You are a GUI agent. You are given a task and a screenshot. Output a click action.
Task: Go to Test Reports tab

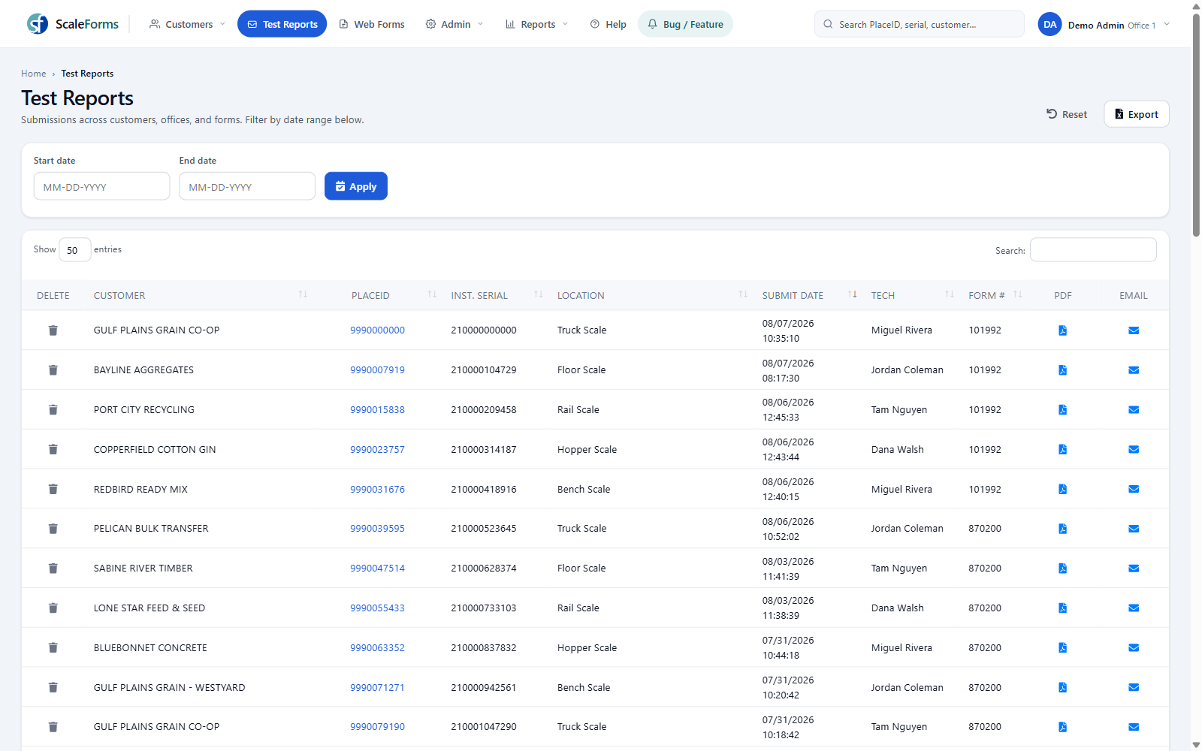(x=282, y=24)
